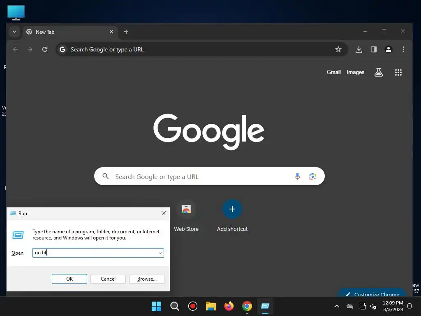Image resolution: width=421 pixels, height=316 pixels.
Task: Open the Images link
Action: pos(356,72)
